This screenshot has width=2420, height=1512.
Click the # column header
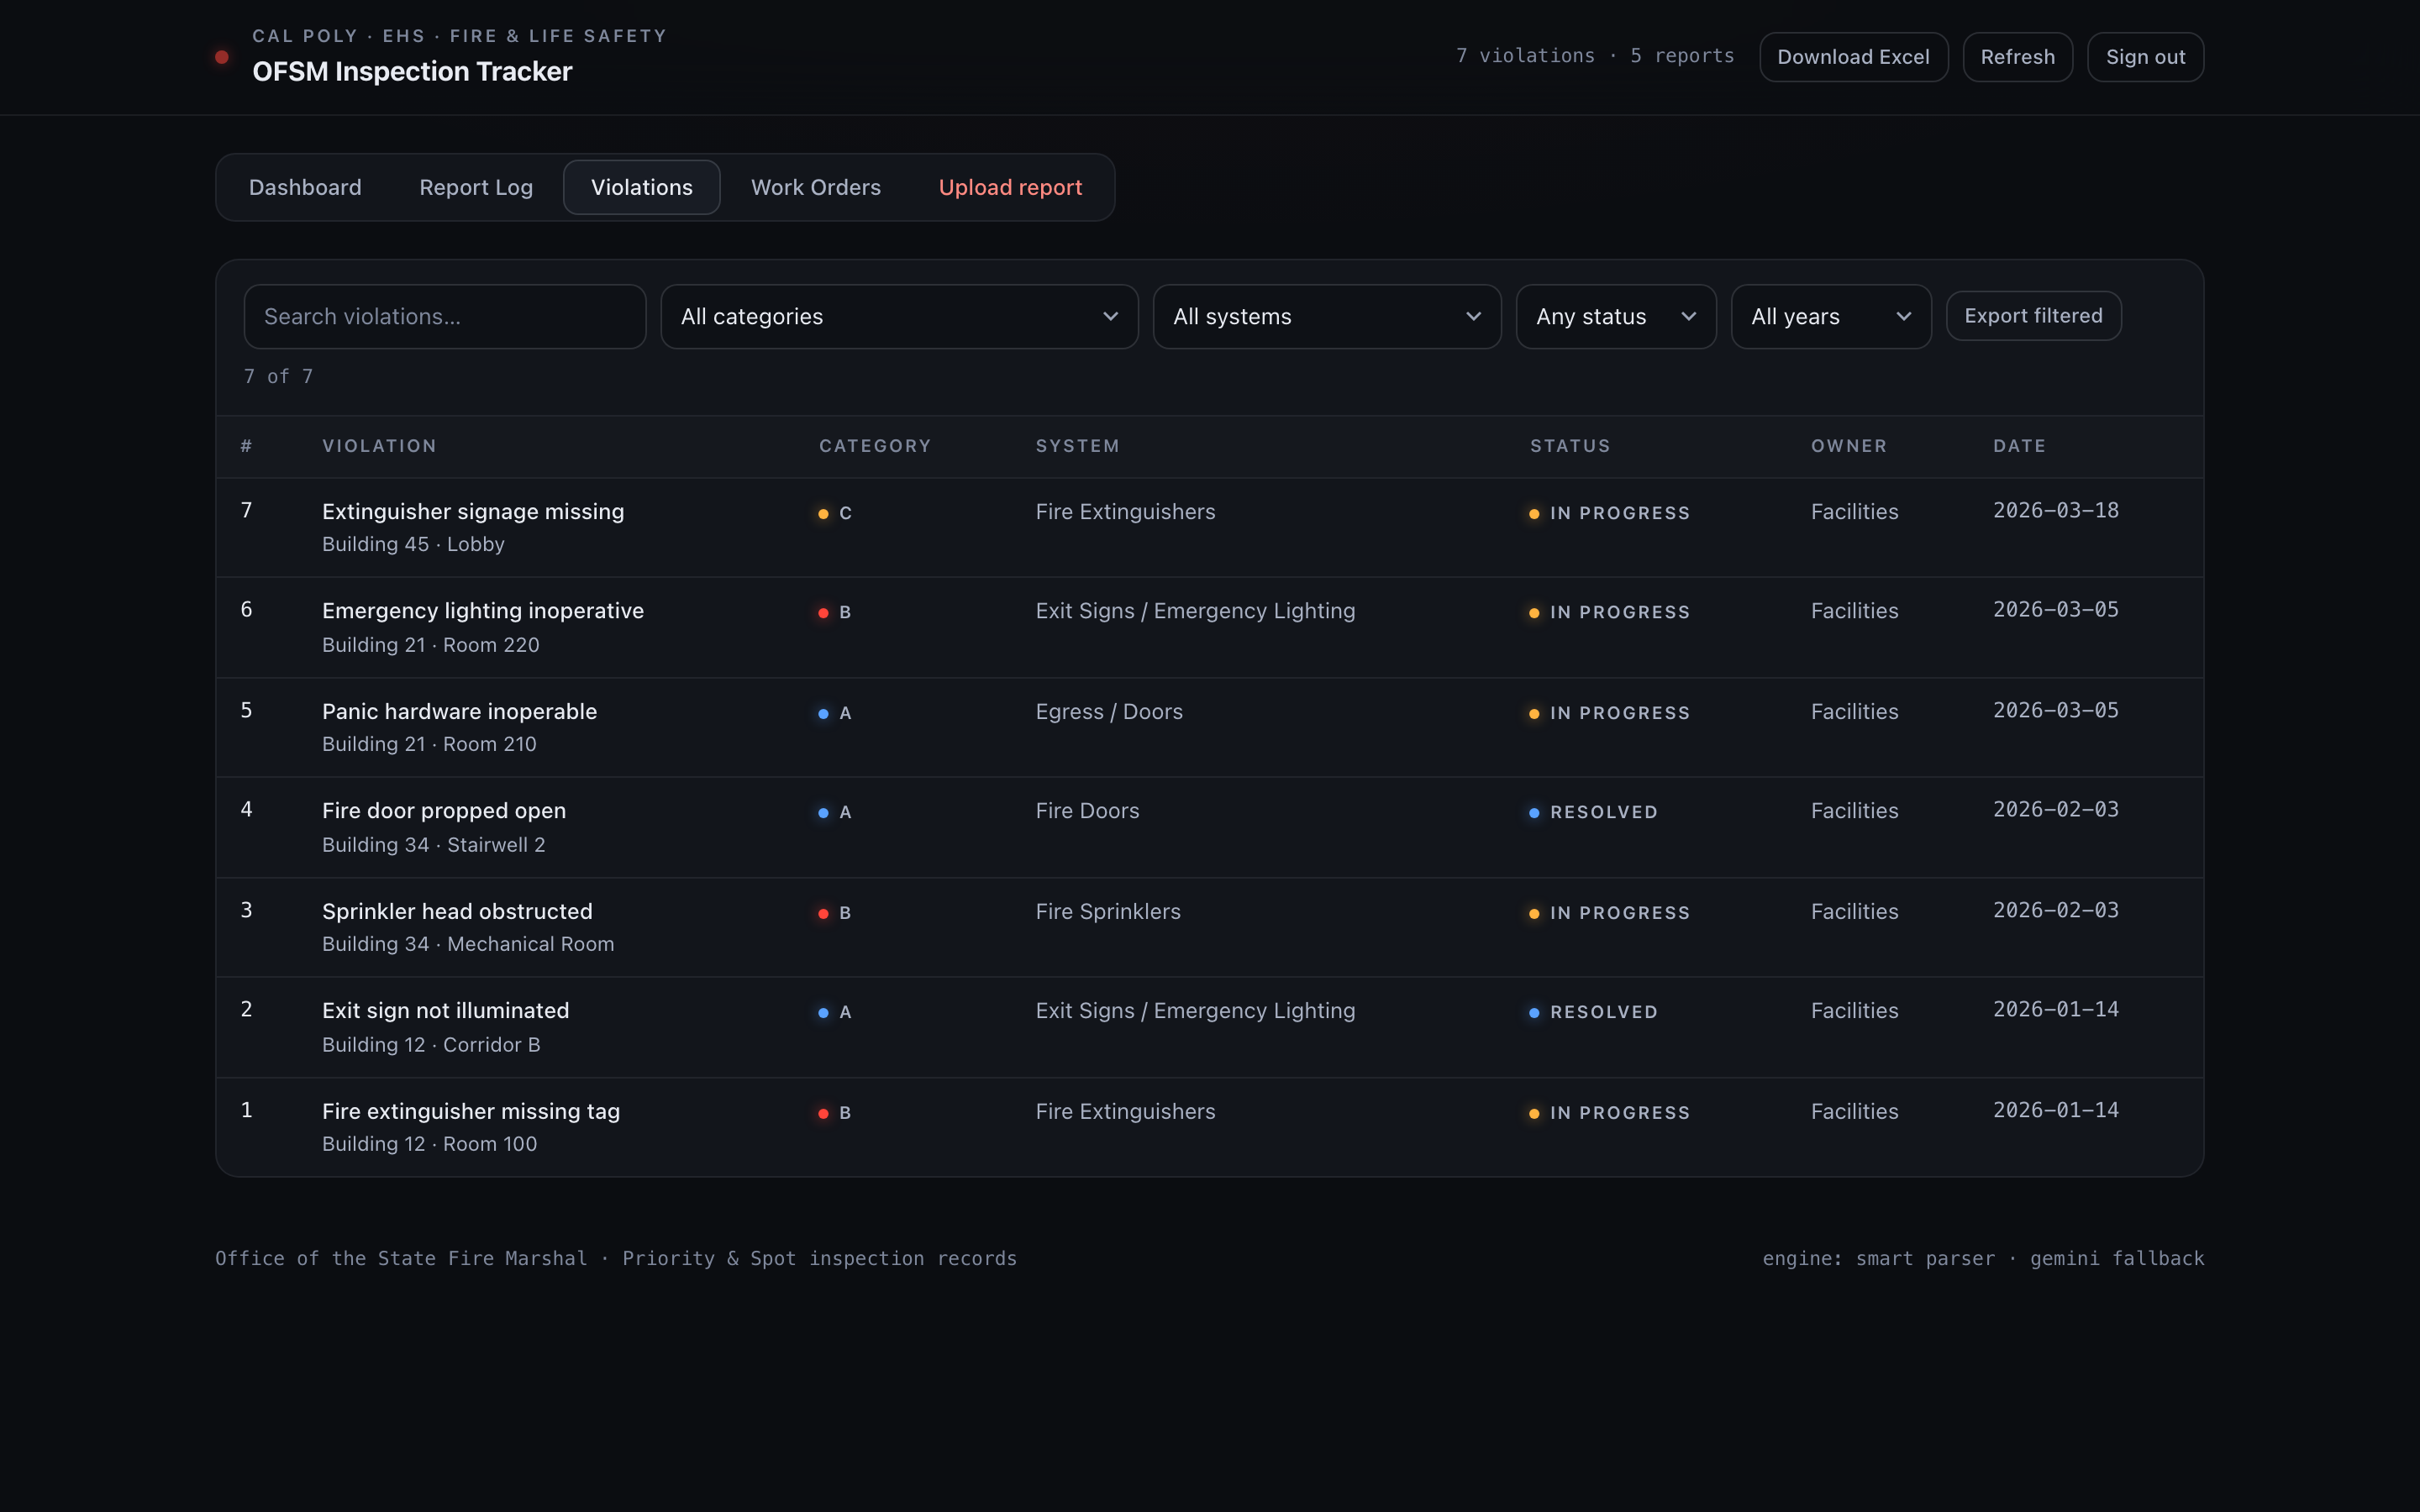(x=246, y=446)
